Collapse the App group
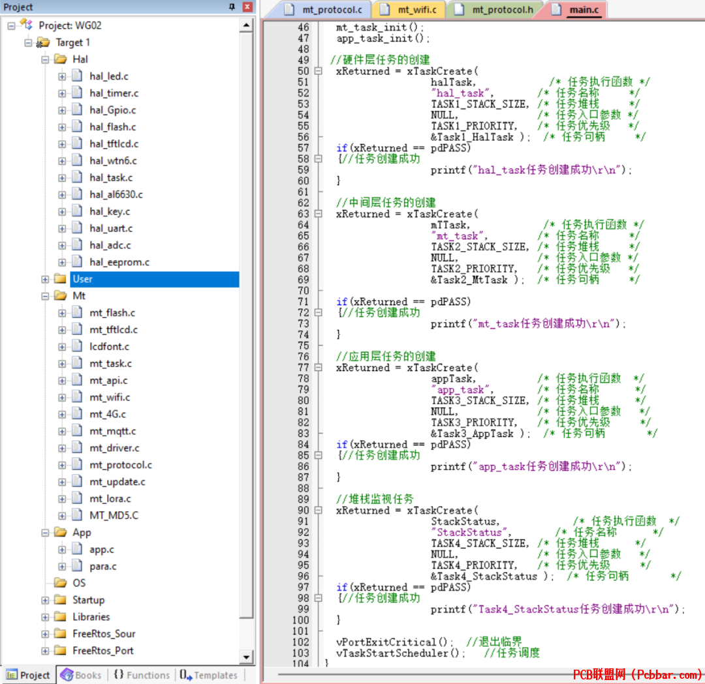This screenshot has height=684, width=705. coord(45,533)
